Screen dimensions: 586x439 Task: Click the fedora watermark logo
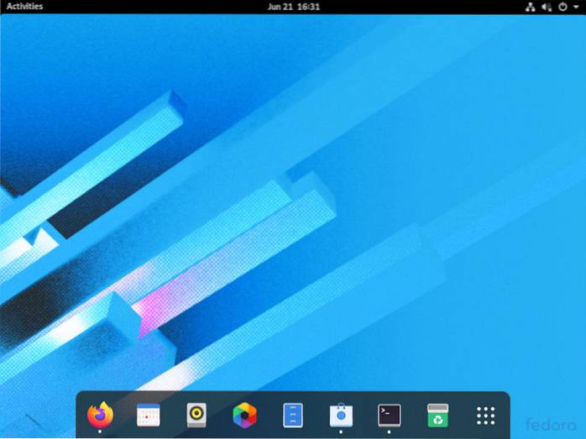(x=549, y=423)
